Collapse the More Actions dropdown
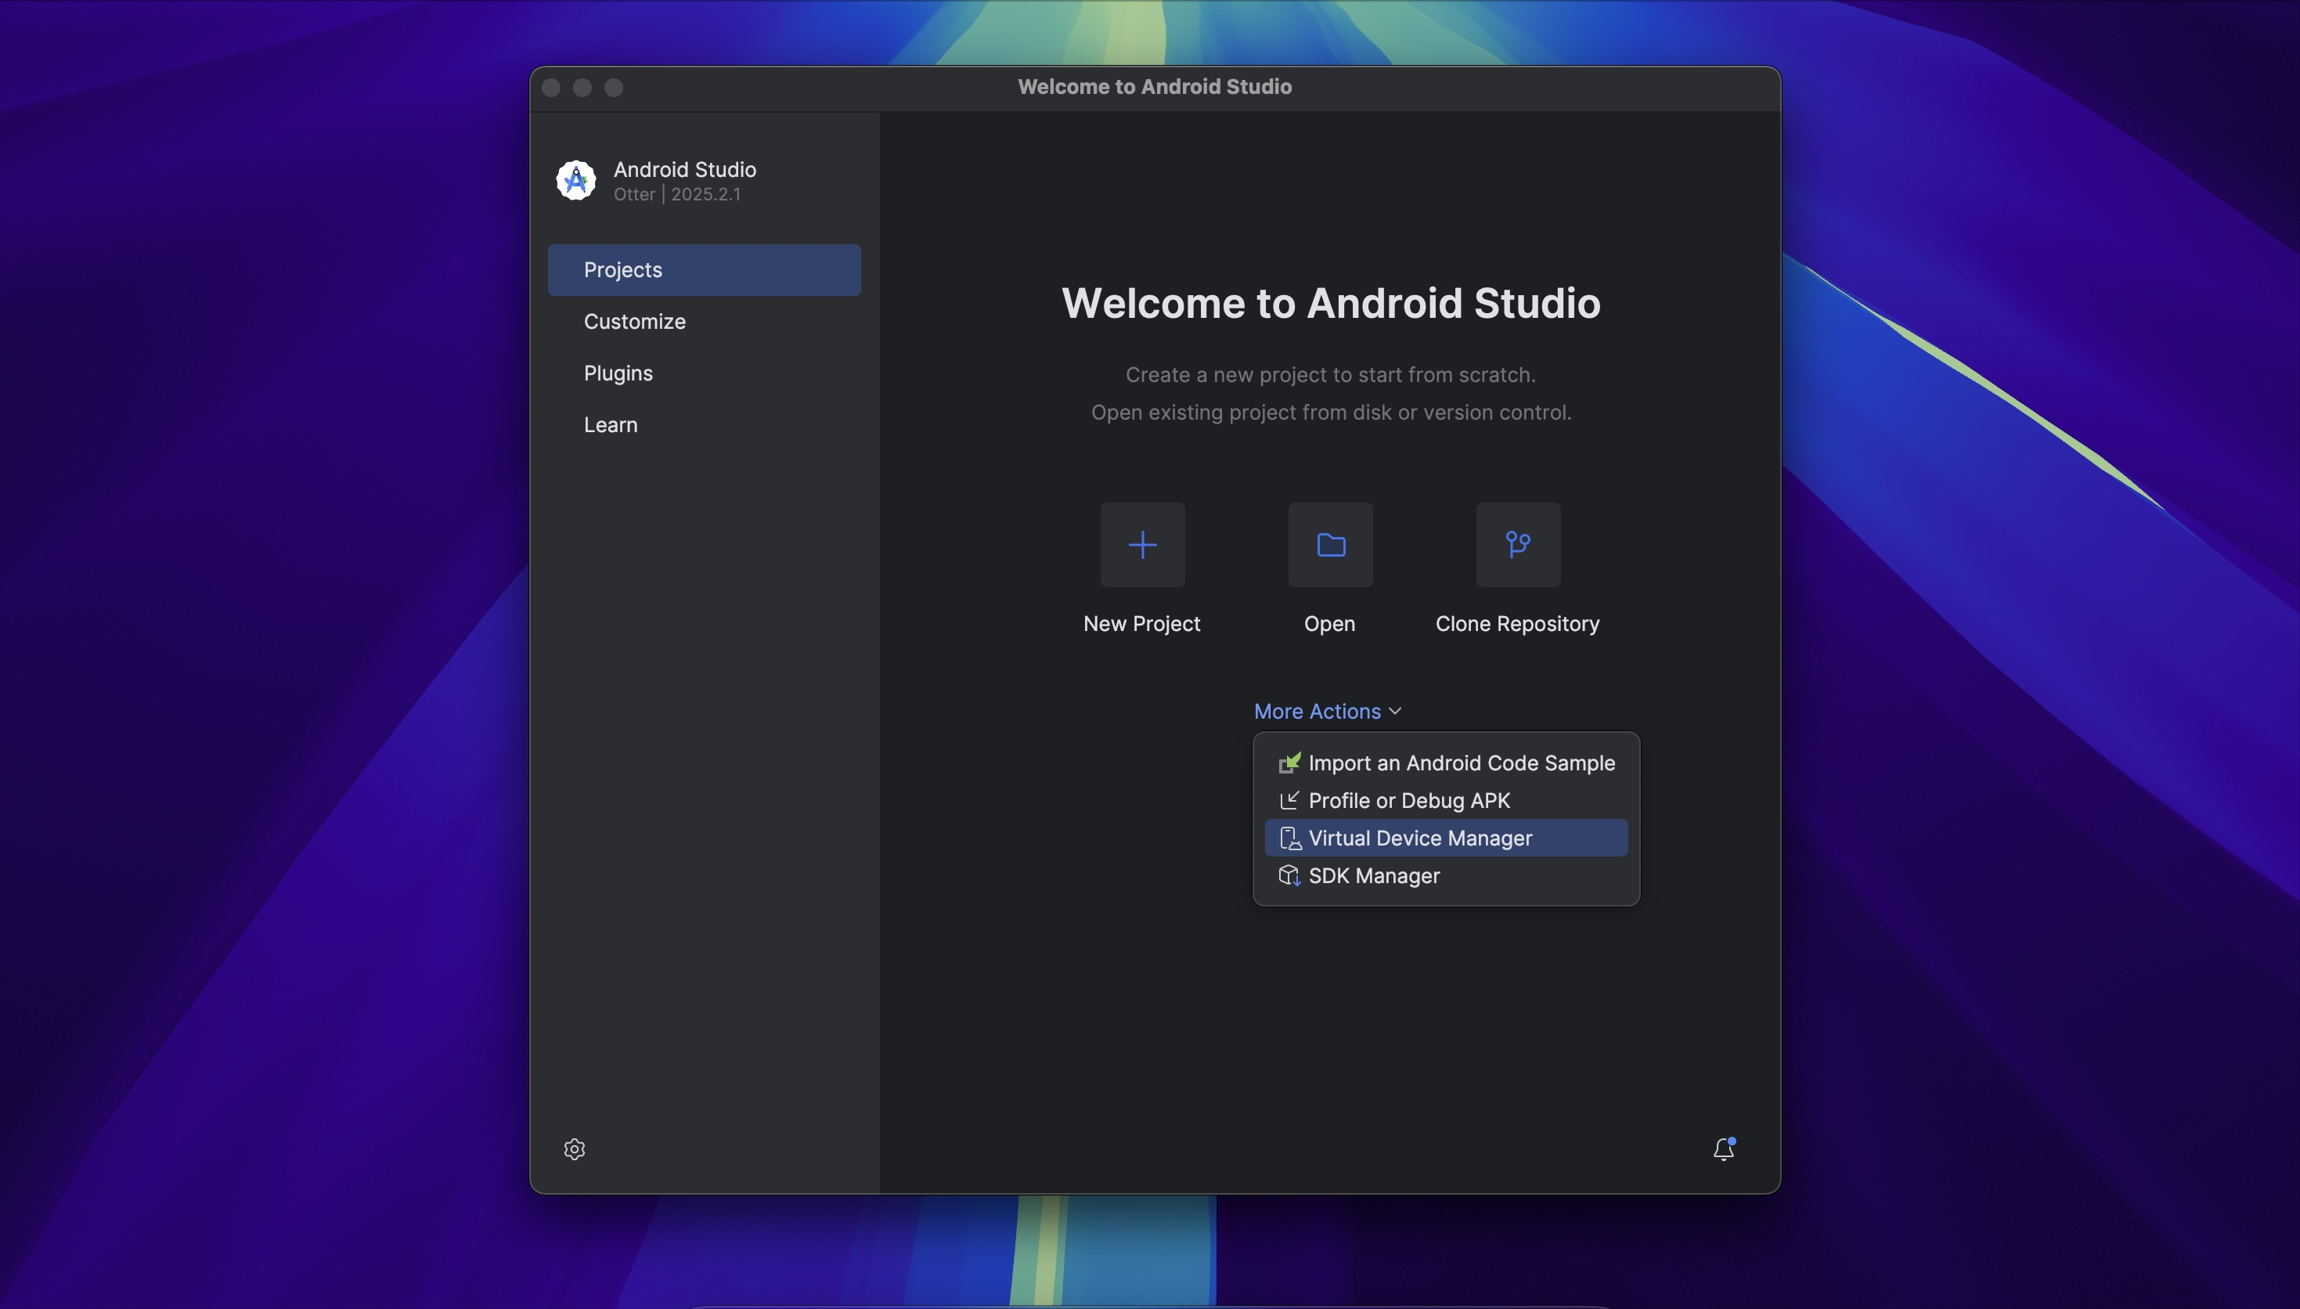 pos(1328,711)
